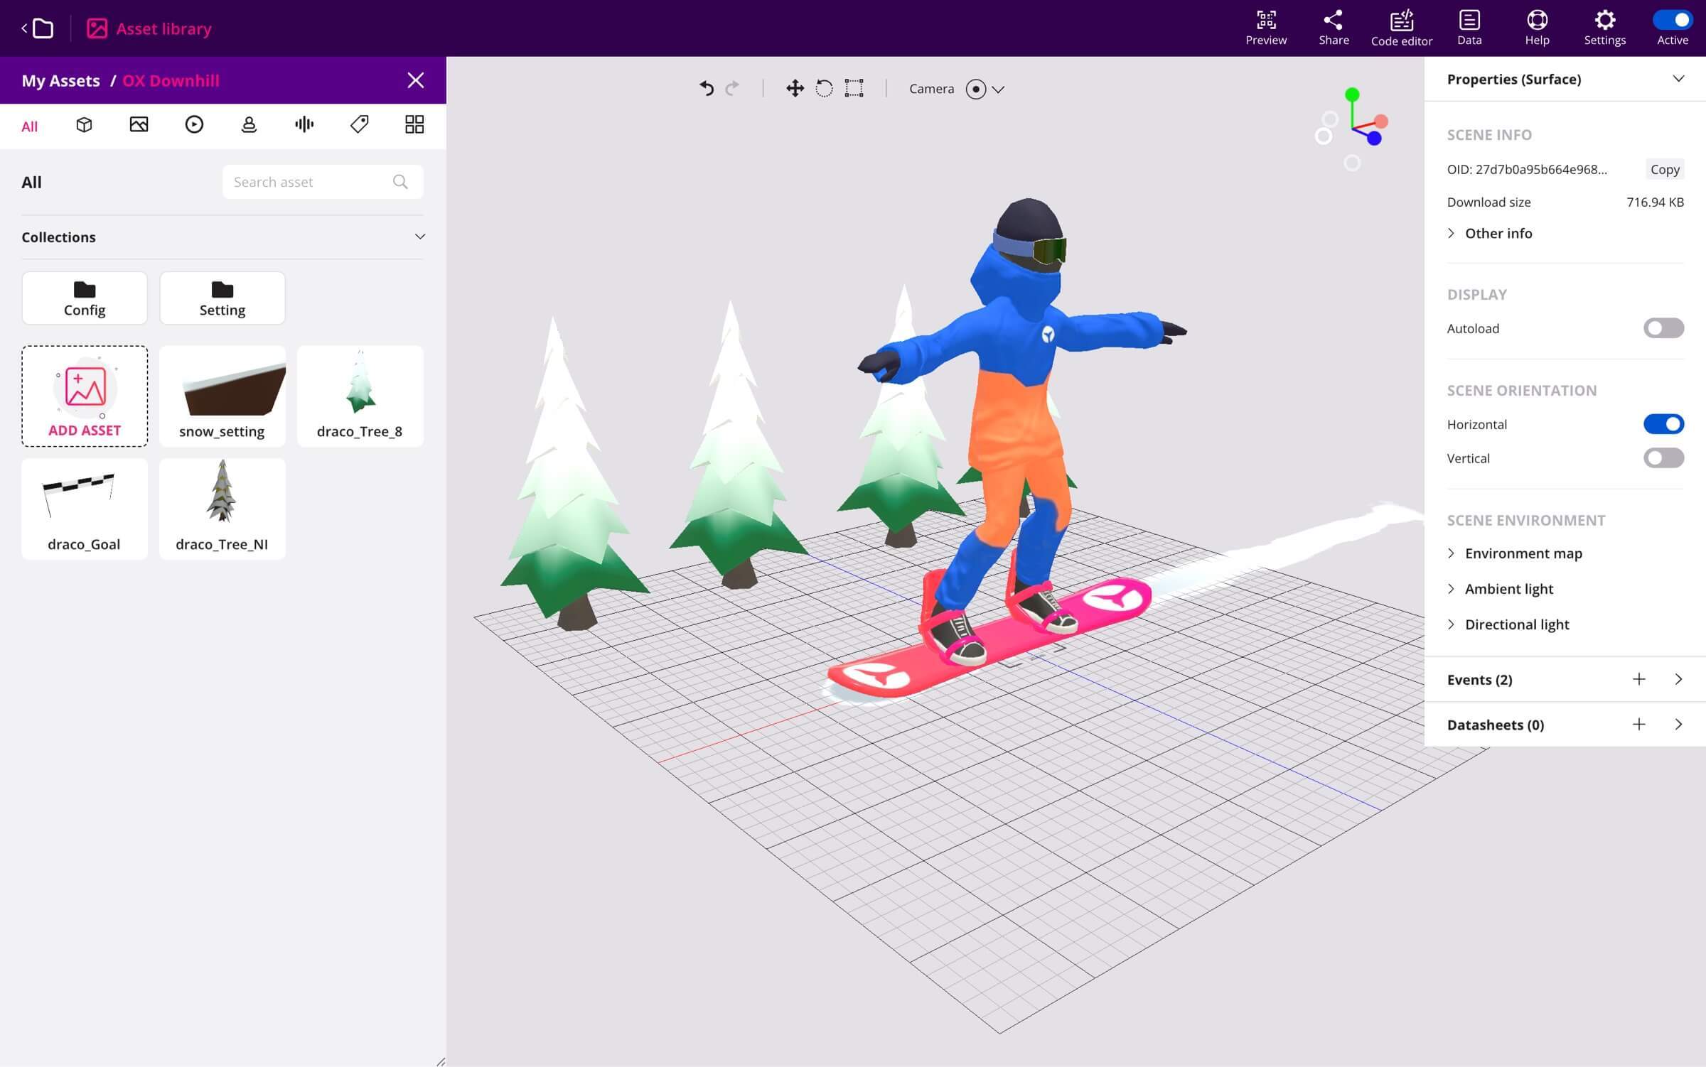Toggle Autoload switch
1706x1067 pixels.
(x=1663, y=328)
